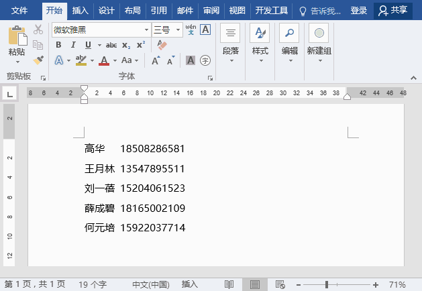Click the Change Case Aa button
Image resolution: width=422 pixels, height=291 pixels.
[127, 60]
